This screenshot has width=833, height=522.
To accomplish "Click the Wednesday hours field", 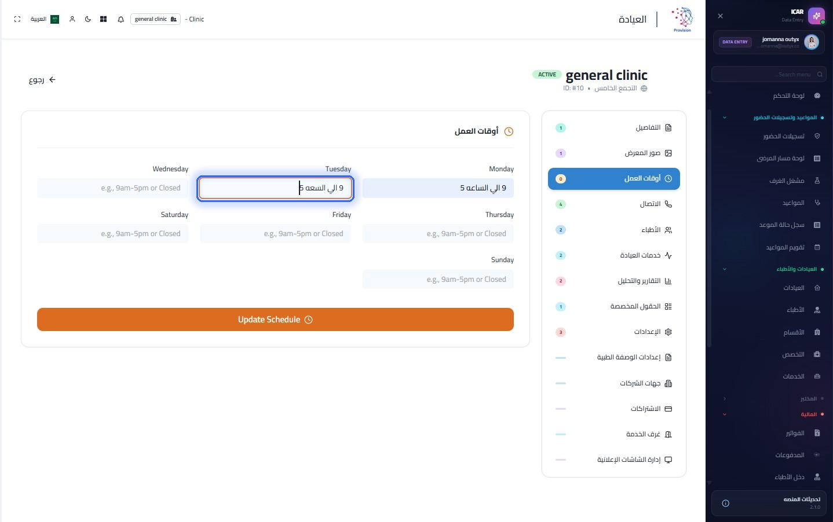I will (x=112, y=188).
